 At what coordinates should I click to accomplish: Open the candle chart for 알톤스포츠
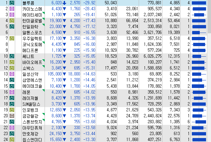[199, 33]
